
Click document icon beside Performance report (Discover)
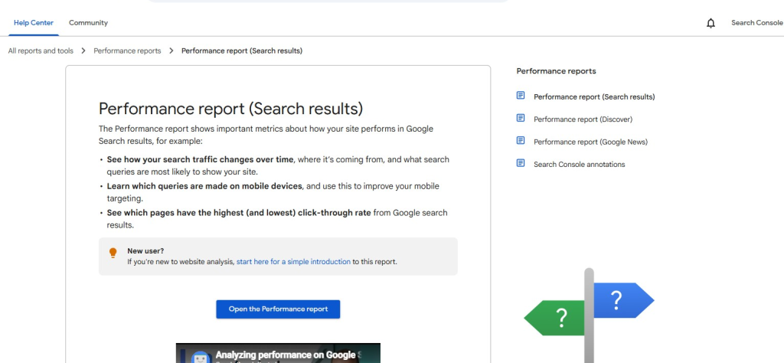pyautogui.click(x=521, y=118)
